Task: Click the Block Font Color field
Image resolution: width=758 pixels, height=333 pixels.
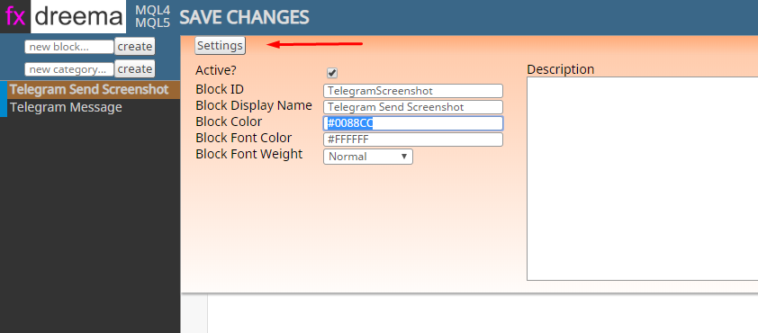Action: tap(413, 139)
